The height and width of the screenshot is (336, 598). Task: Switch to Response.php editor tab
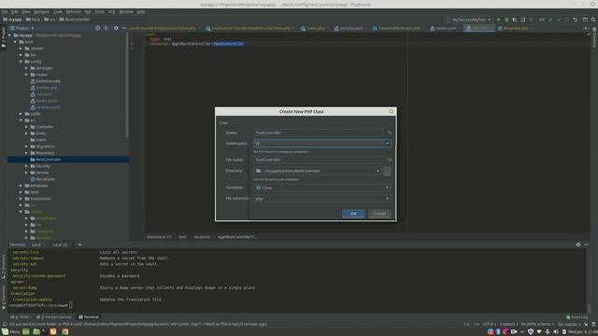[515, 28]
